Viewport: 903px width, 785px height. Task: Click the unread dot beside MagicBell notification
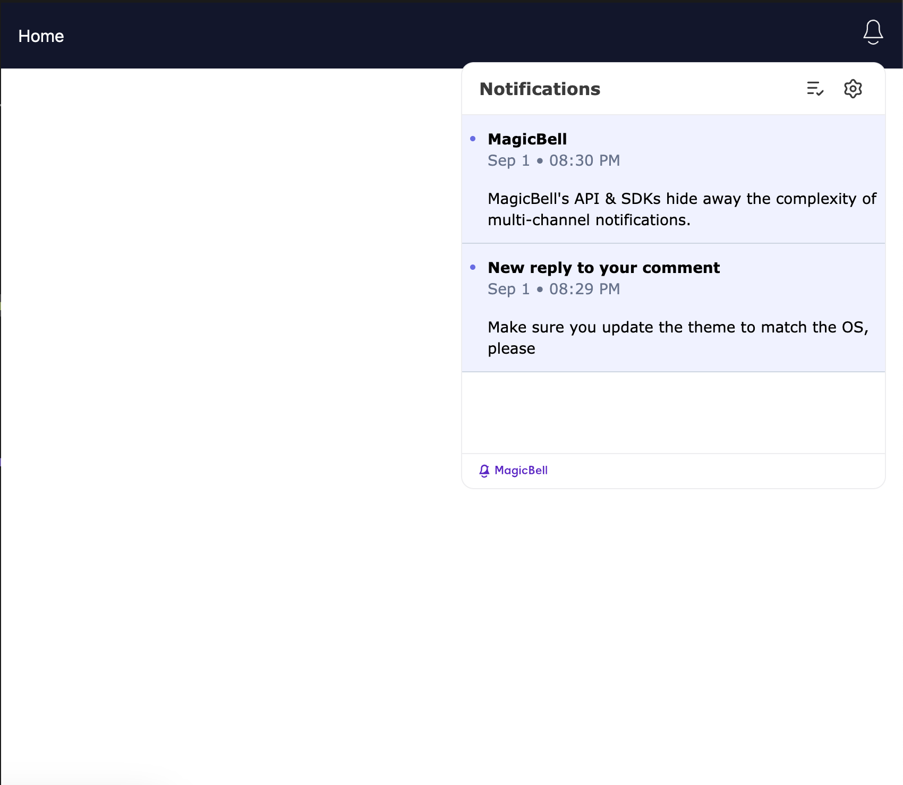[473, 139]
